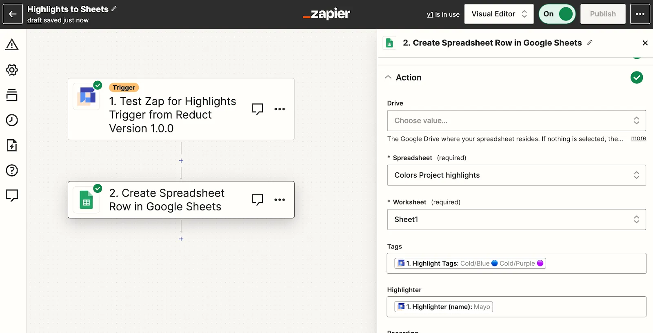Viewport: 653px width, 333px height.
Task: Click the more link under Drive
Action: [x=639, y=139]
